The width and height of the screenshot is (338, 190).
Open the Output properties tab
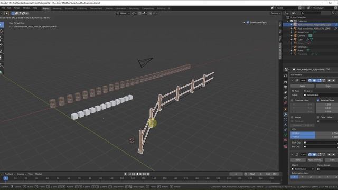pos(285,88)
